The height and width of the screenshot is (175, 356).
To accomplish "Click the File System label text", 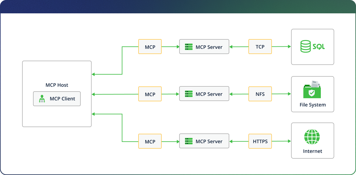I will (312, 105).
